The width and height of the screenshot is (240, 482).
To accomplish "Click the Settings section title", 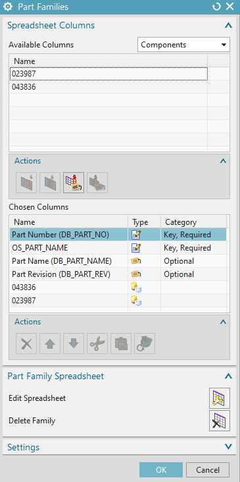I will point(24,447).
